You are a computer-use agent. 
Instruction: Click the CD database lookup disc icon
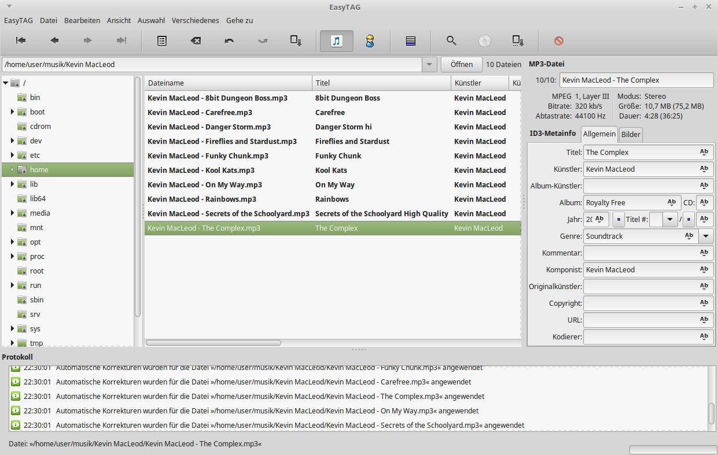(485, 40)
